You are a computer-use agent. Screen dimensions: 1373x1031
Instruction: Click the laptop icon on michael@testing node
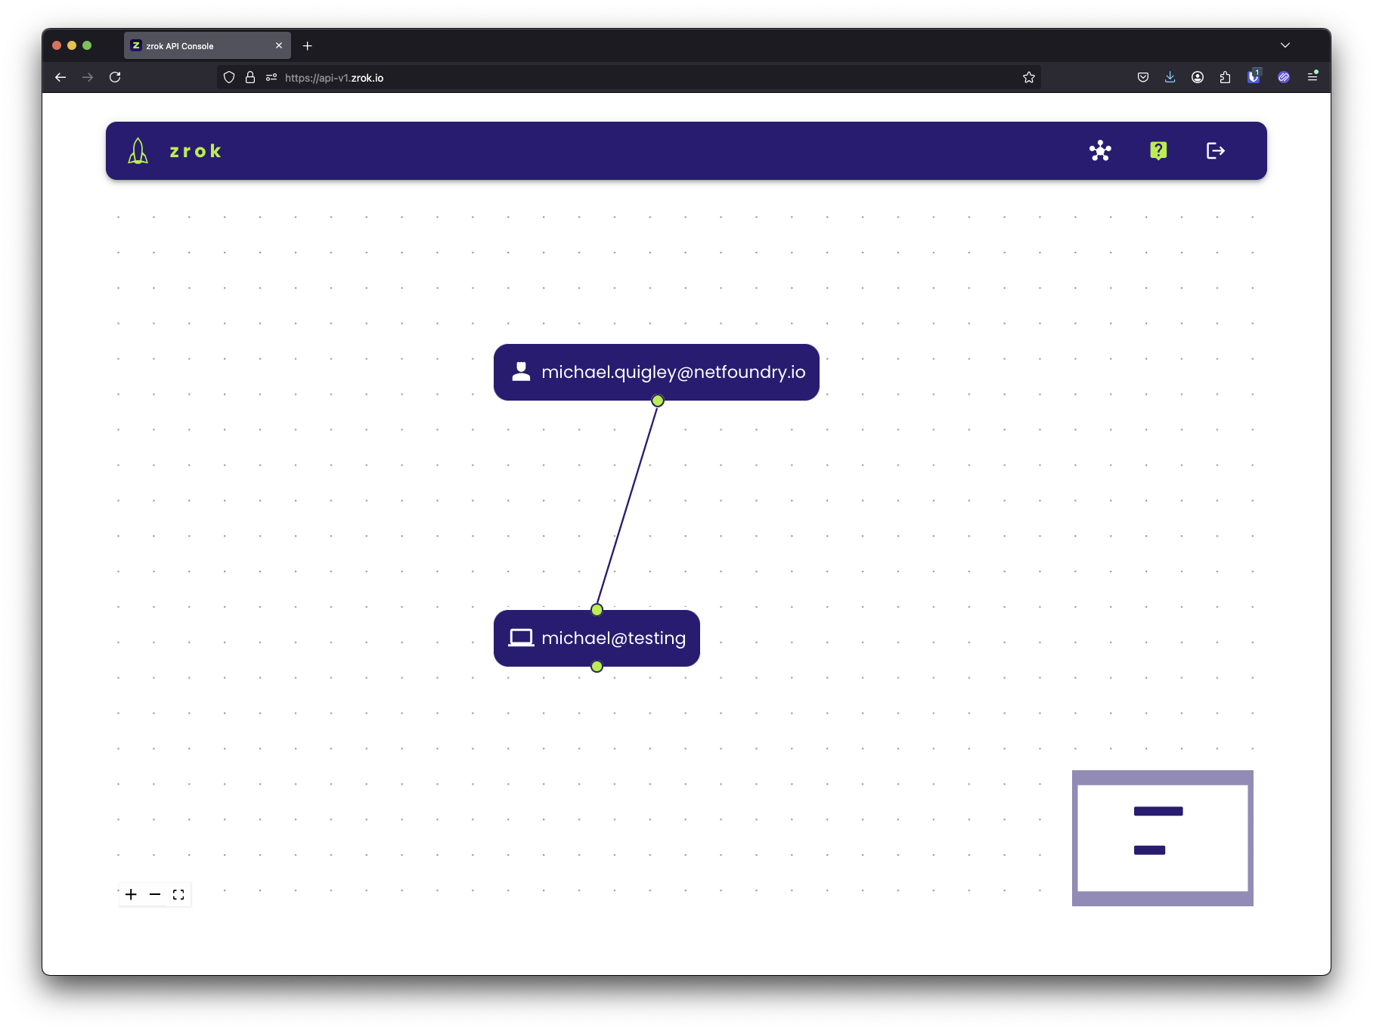click(521, 637)
